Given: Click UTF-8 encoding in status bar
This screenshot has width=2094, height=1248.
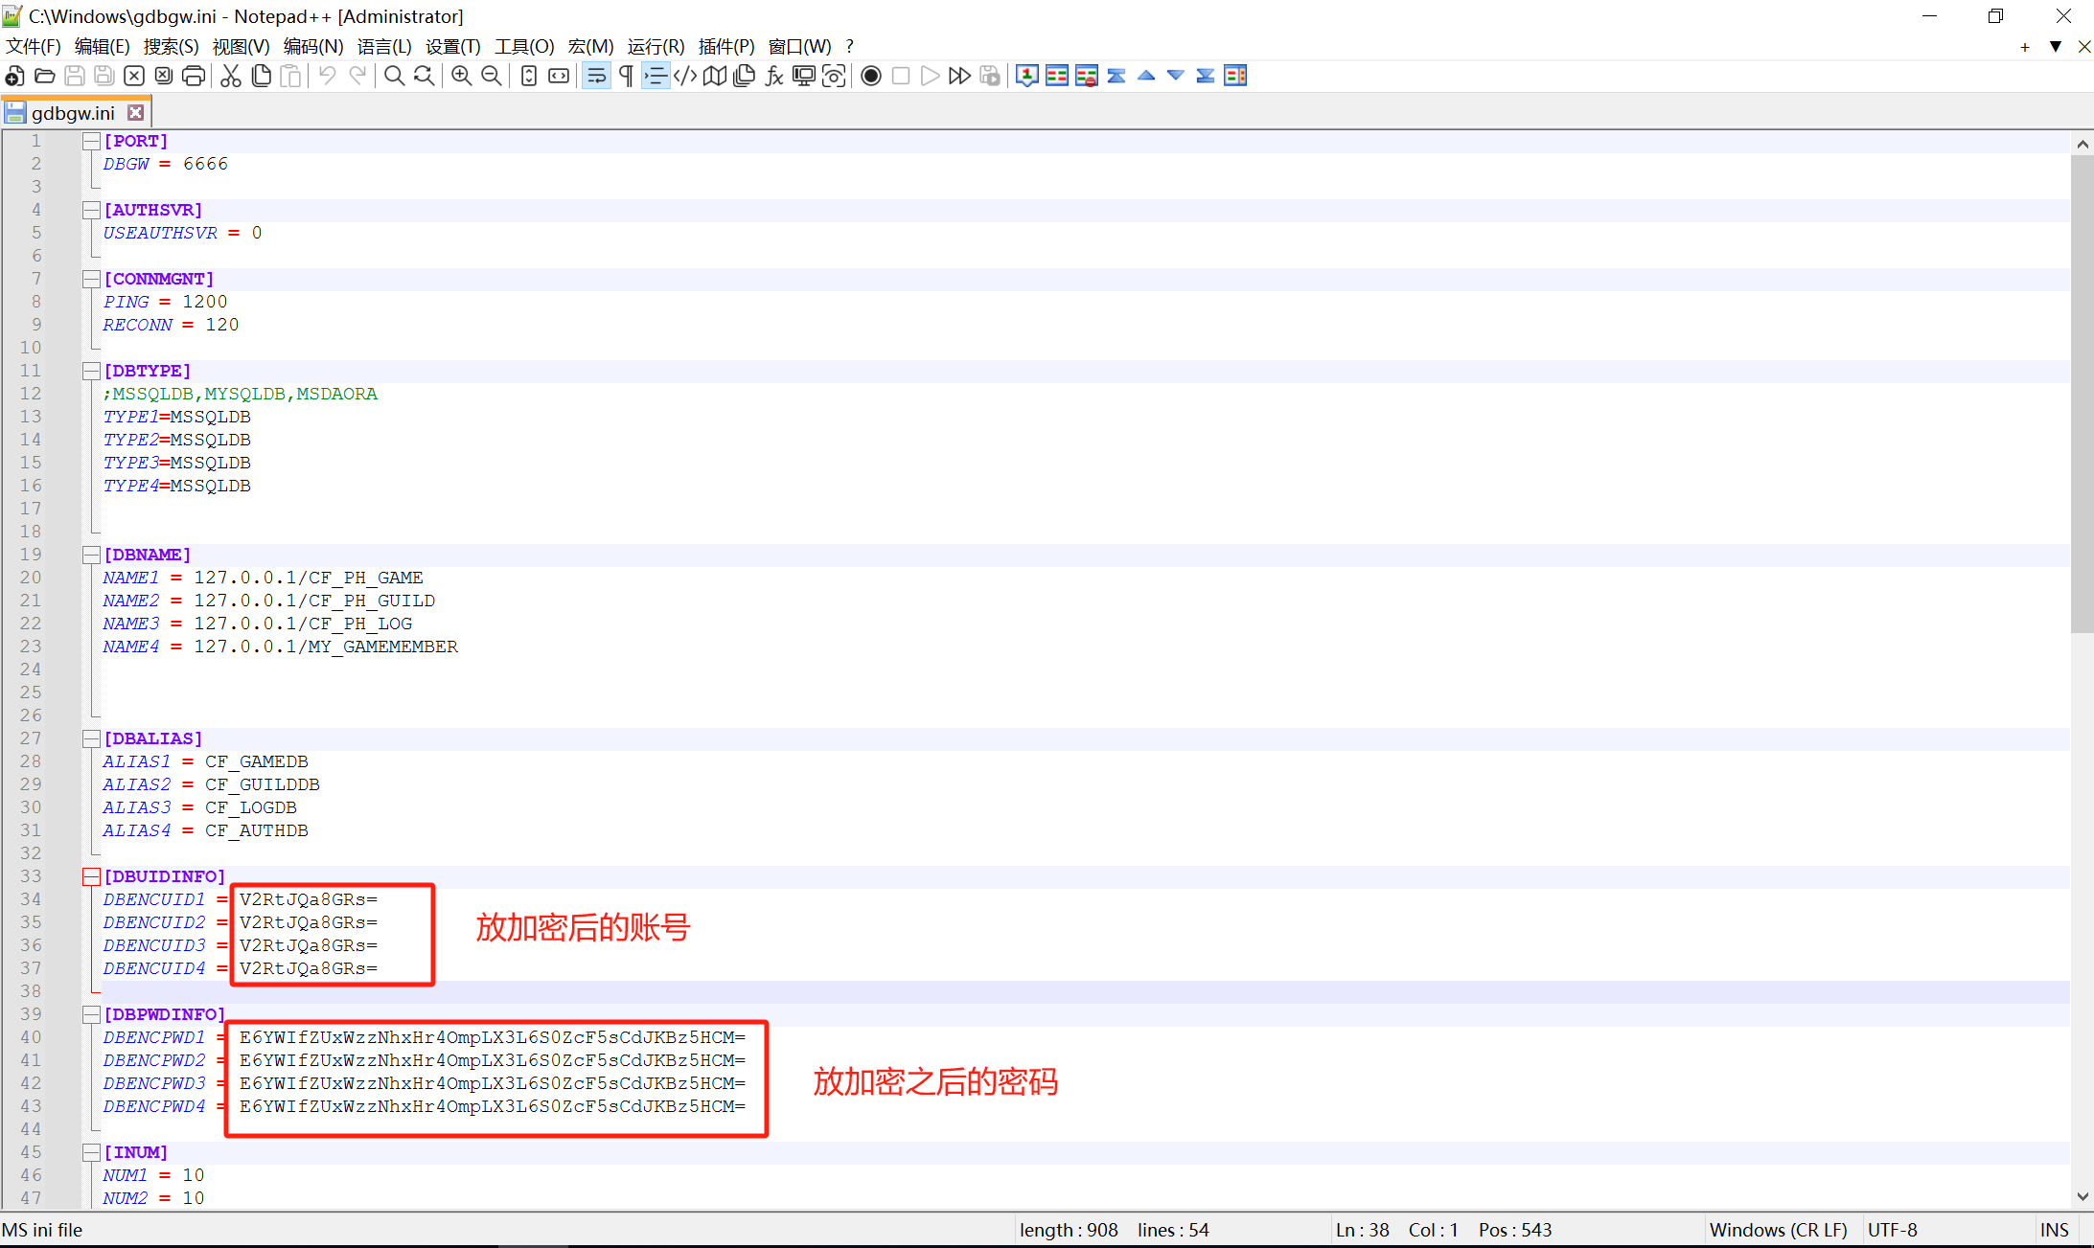Looking at the screenshot, I should pos(1893,1230).
